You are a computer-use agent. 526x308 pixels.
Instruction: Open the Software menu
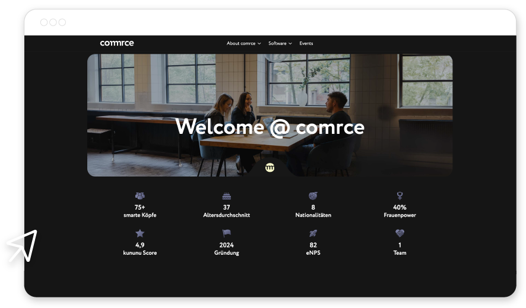coord(280,43)
